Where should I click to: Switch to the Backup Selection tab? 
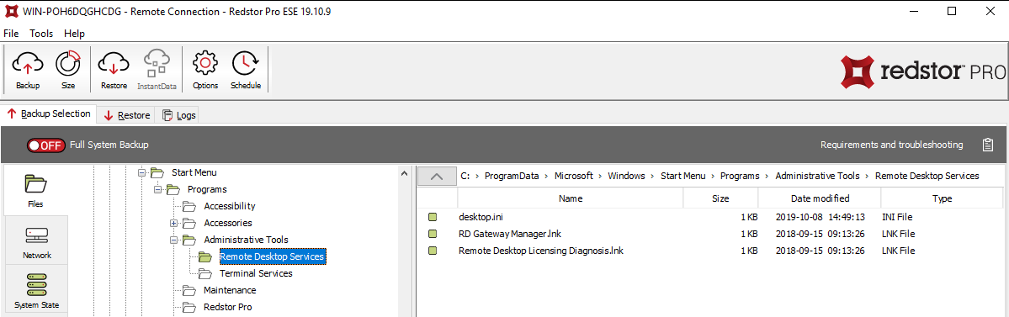pyautogui.click(x=49, y=114)
